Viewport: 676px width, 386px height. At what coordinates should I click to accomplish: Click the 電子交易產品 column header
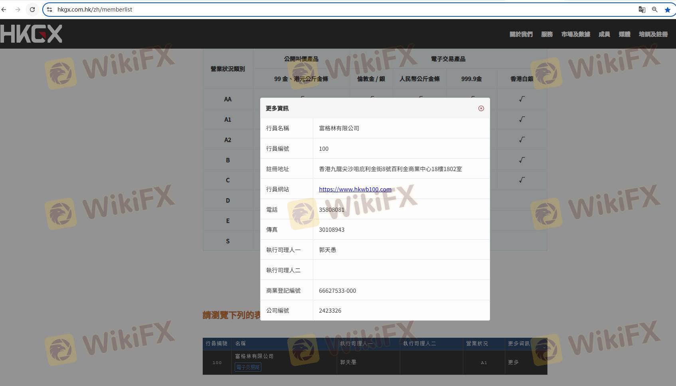[x=448, y=59]
